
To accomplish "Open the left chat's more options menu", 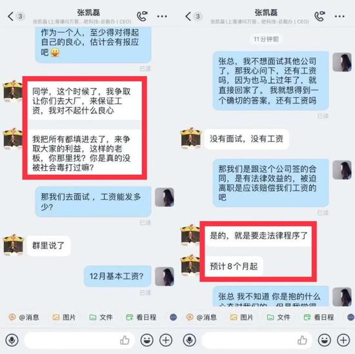I will (x=162, y=16).
